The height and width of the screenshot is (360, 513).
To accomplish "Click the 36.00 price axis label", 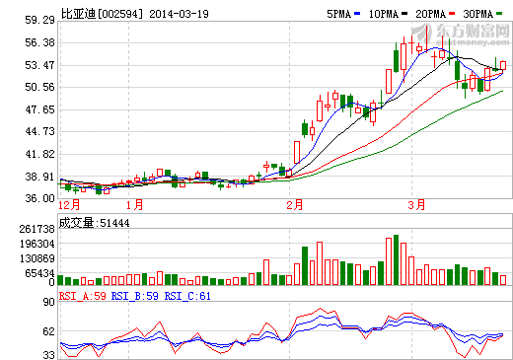I will coord(39,198).
